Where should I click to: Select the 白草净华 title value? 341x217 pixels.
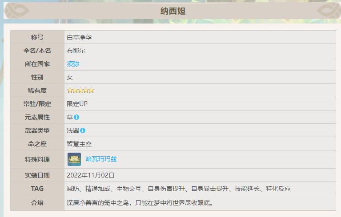pos(79,37)
